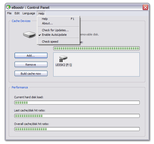The height and width of the screenshot is (144, 154).
Task: Close the eBoostr Control Panel window
Action: pyautogui.click(x=145, y=7)
